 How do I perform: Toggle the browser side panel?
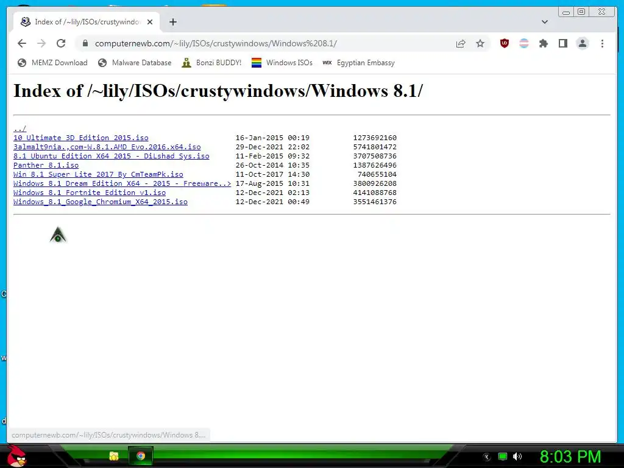[562, 43]
